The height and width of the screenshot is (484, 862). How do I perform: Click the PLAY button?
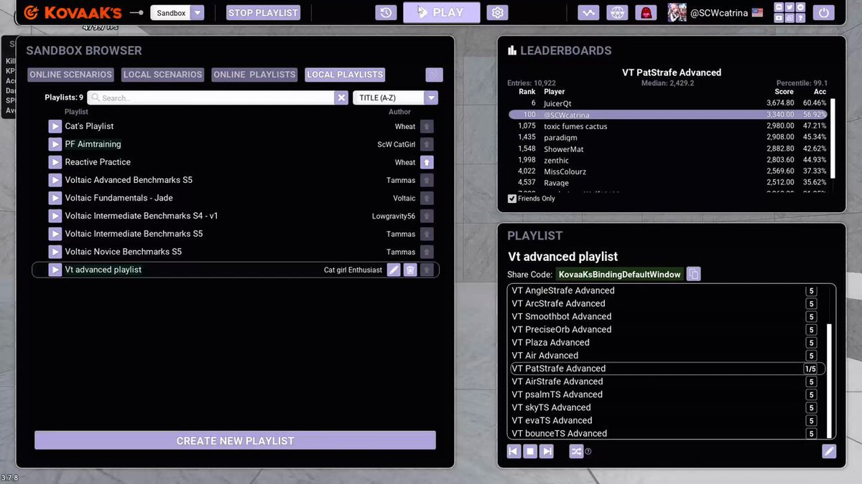click(x=442, y=12)
